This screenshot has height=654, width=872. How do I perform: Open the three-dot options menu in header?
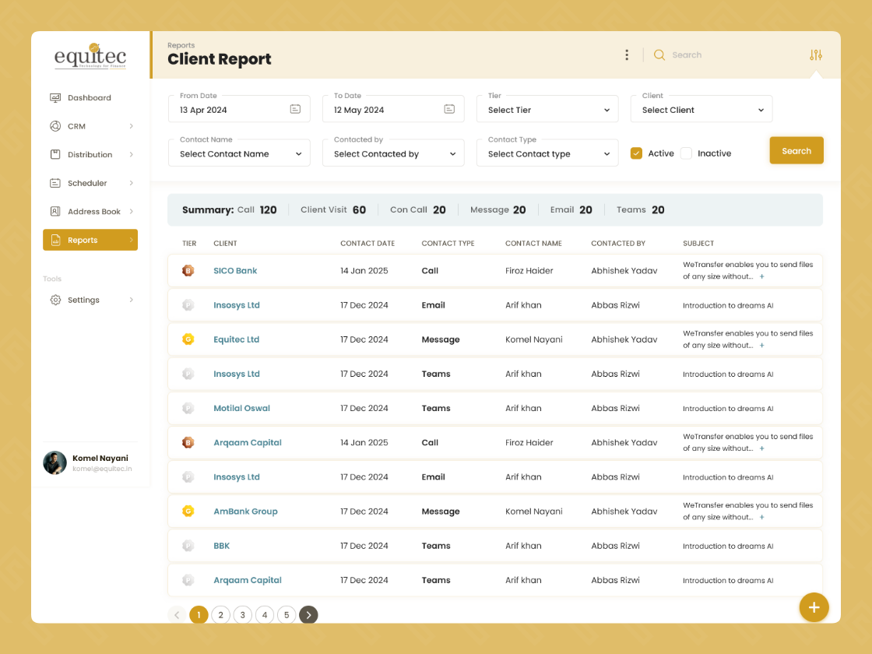coord(627,54)
